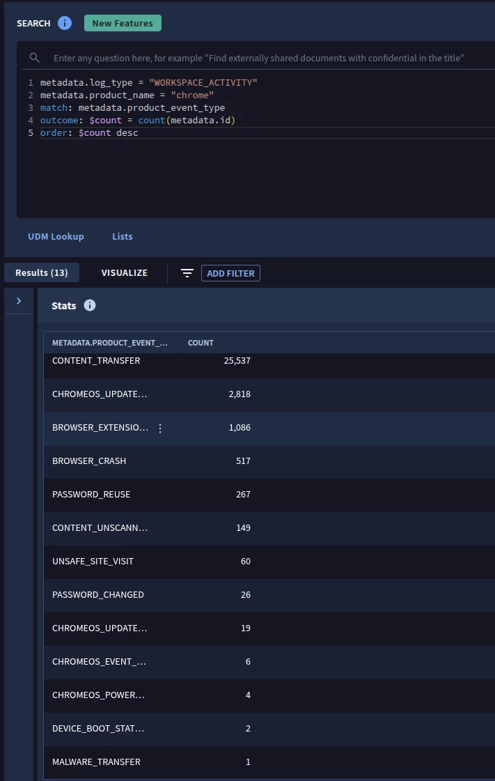The image size is (495, 781).
Task: Select the CONTENT_TRANSFER row label
Action: point(96,361)
